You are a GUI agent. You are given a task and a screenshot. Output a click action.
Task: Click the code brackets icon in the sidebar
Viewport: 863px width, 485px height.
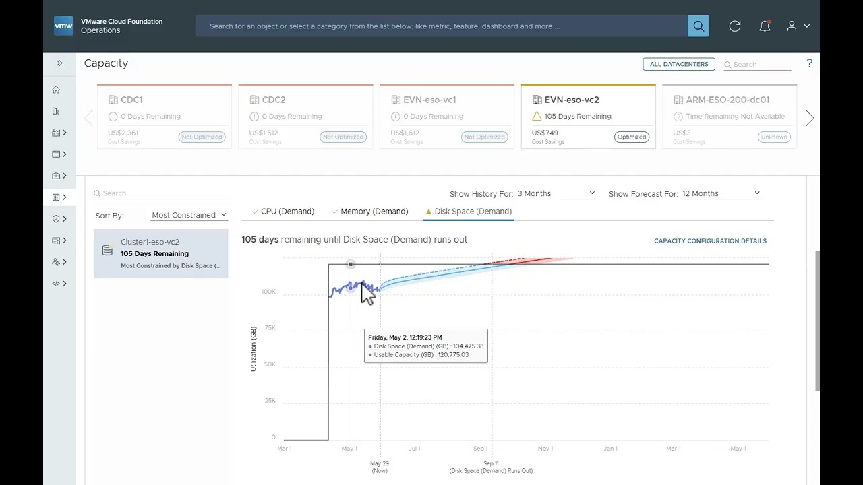tap(56, 284)
